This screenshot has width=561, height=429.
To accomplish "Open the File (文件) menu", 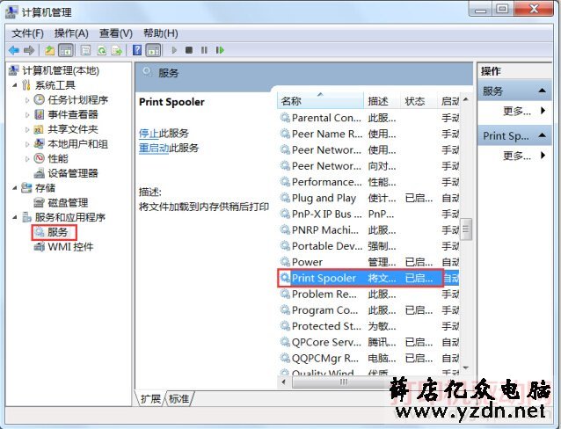I will click(x=27, y=33).
